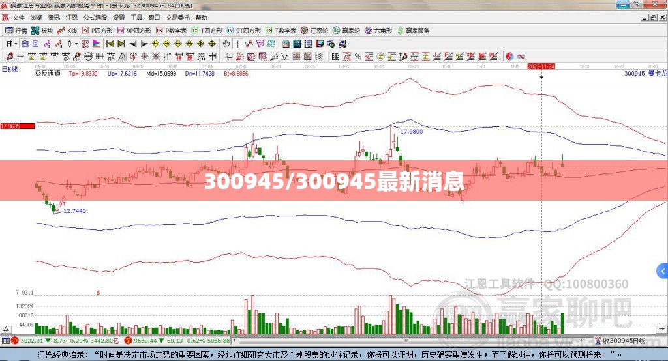Toggle the crosshair cursor tool

click(237, 44)
